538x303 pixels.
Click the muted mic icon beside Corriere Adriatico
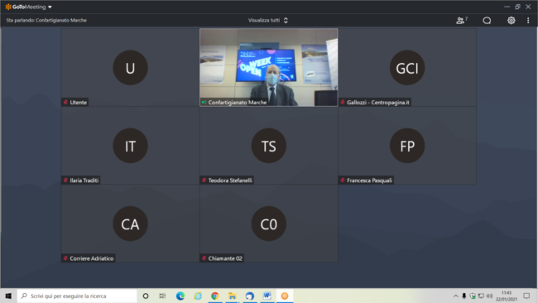[x=65, y=258]
